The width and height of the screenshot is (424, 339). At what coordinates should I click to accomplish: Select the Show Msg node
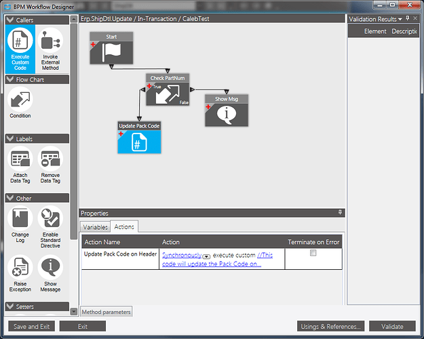[227, 111]
